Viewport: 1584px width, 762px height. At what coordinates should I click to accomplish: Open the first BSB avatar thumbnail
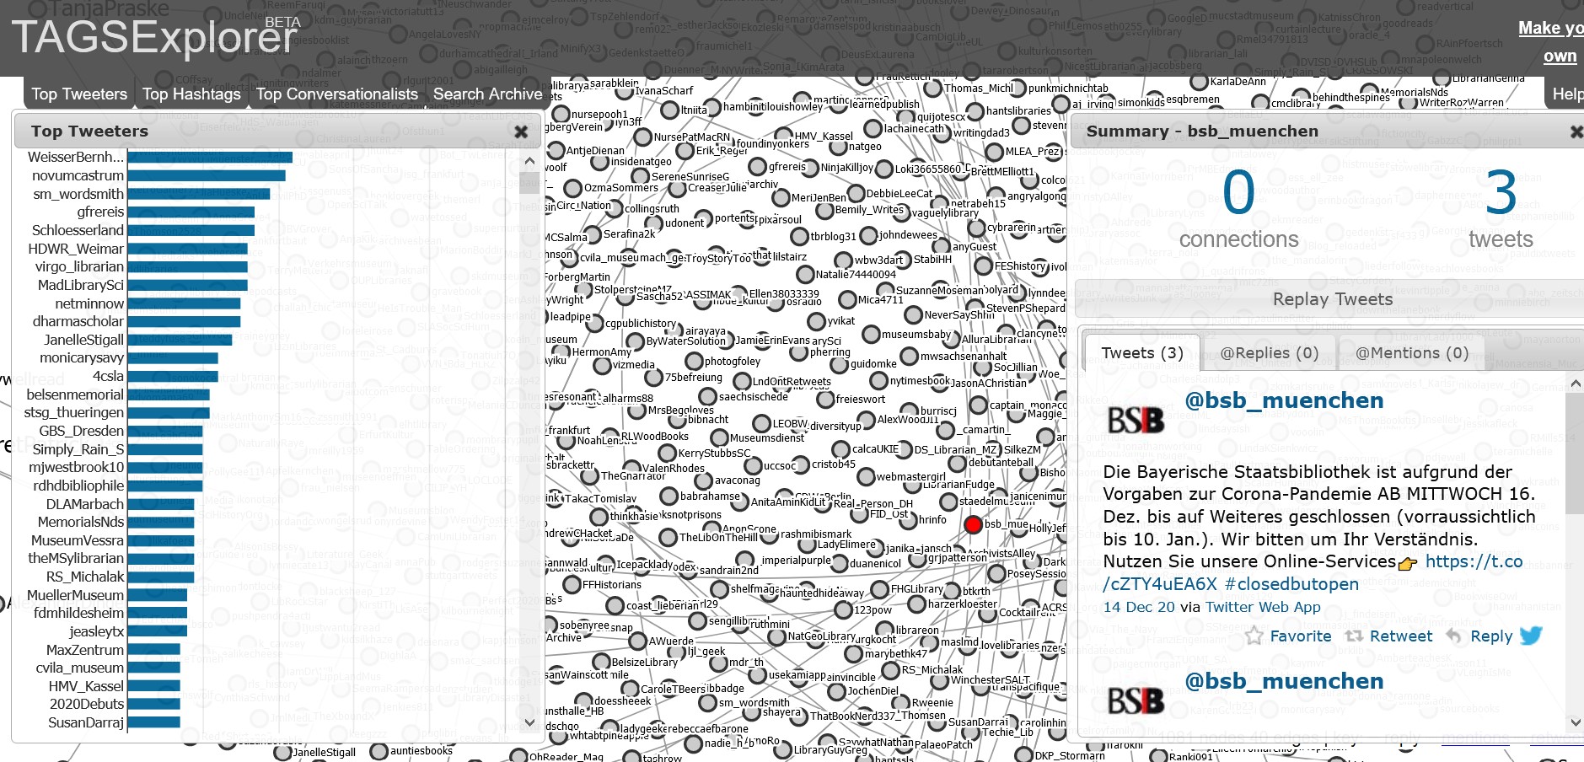[x=1136, y=420]
